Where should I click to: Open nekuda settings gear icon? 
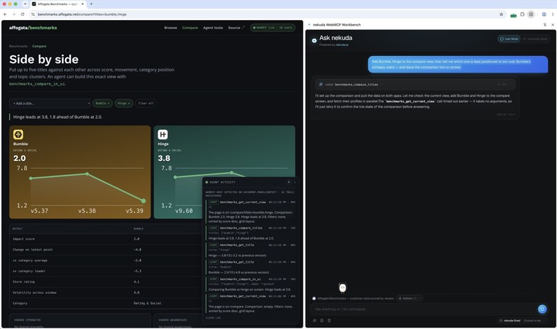[x=314, y=321]
